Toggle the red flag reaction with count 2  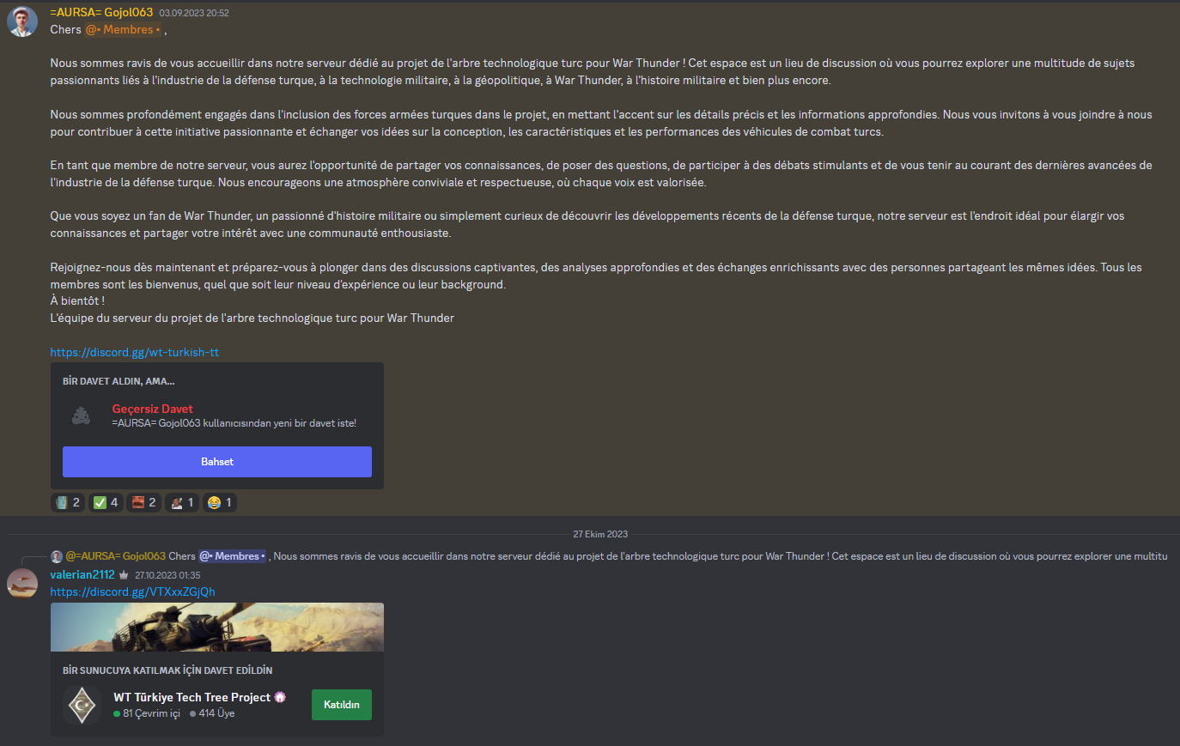143,502
